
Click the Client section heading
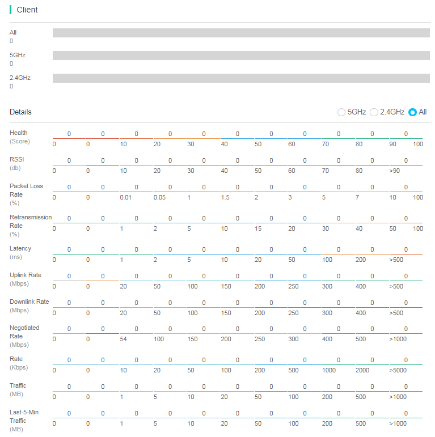click(x=27, y=10)
